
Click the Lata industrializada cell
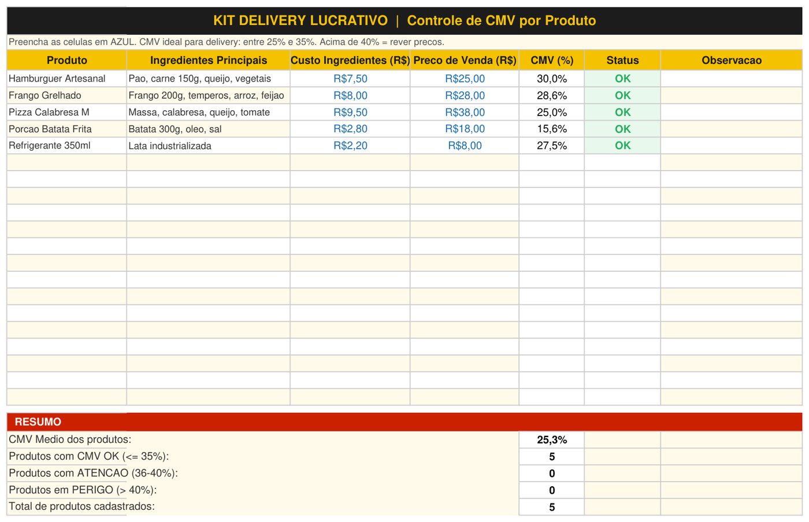point(208,146)
